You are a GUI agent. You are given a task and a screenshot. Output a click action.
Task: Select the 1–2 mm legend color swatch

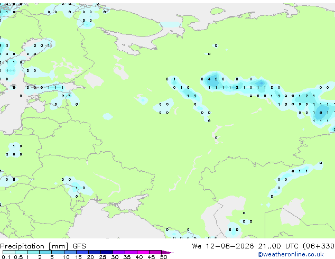pos(33,252)
